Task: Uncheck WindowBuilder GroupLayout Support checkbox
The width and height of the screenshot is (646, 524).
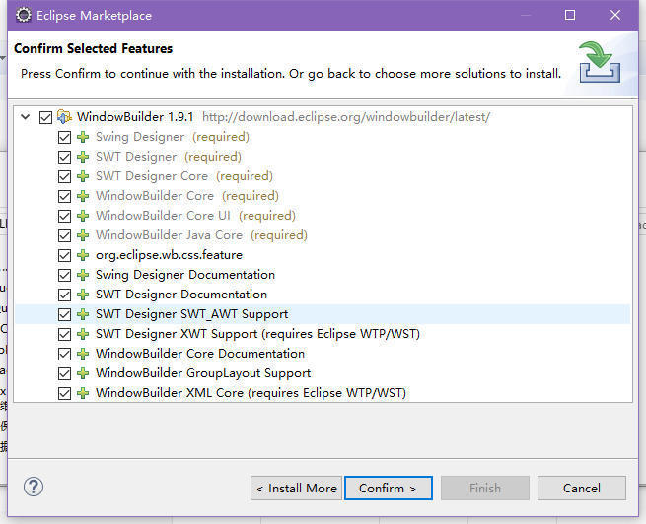Action: 64,373
